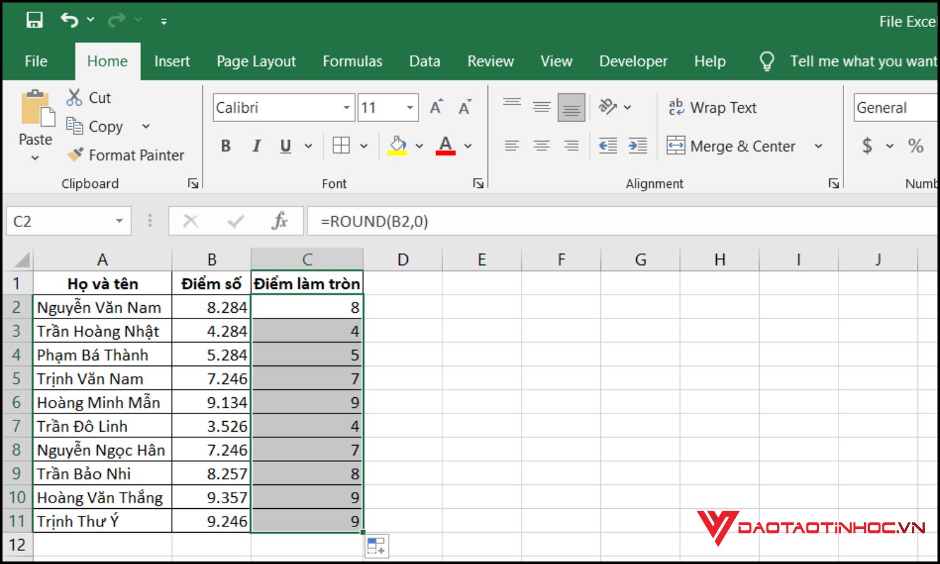Screen dimensions: 940x564
Task: Open the Merge & Center dropdown arrow
Action: (x=818, y=146)
